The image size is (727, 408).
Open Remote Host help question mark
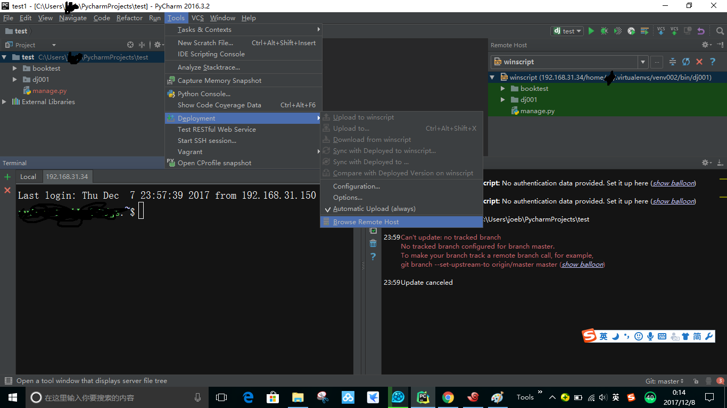(713, 62)
